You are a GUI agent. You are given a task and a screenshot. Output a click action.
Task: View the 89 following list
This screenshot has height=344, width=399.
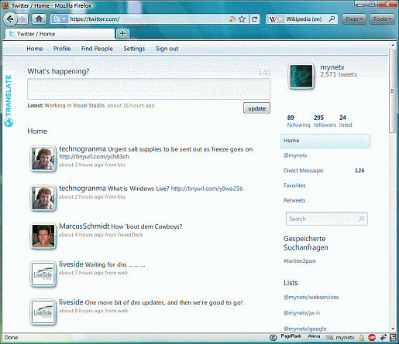[298, 121]
